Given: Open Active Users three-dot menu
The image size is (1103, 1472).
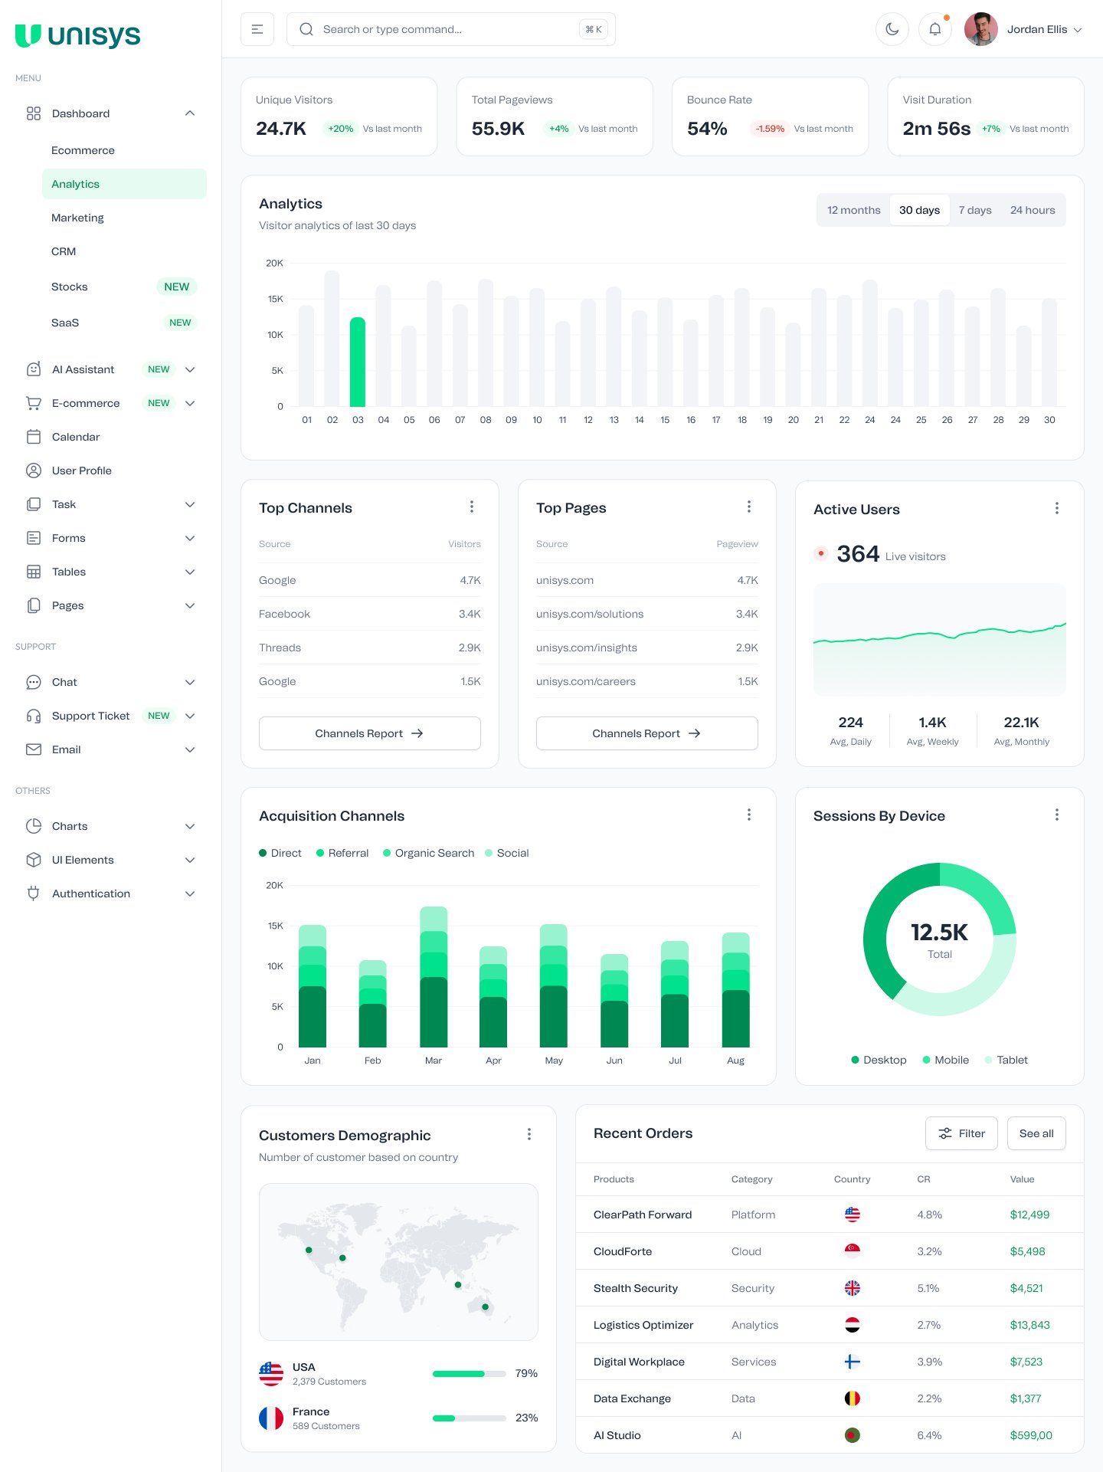Looking at the screenshot, I should pos(1057,508).
